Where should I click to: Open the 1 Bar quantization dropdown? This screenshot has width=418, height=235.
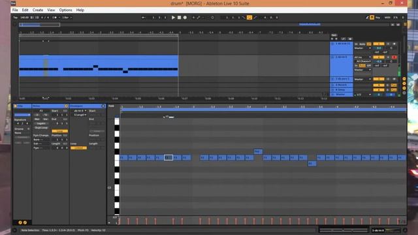(67, 18)
